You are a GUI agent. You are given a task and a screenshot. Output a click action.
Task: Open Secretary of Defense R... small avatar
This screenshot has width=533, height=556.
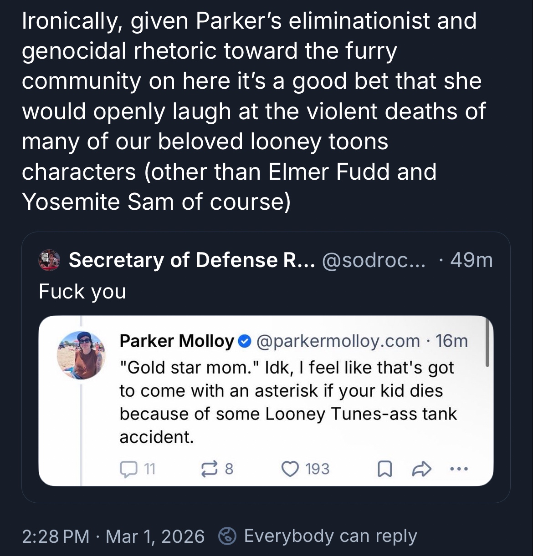pos(50,260)
